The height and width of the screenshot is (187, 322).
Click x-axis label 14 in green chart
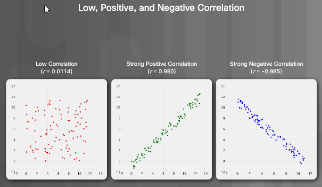coord(206,173)
